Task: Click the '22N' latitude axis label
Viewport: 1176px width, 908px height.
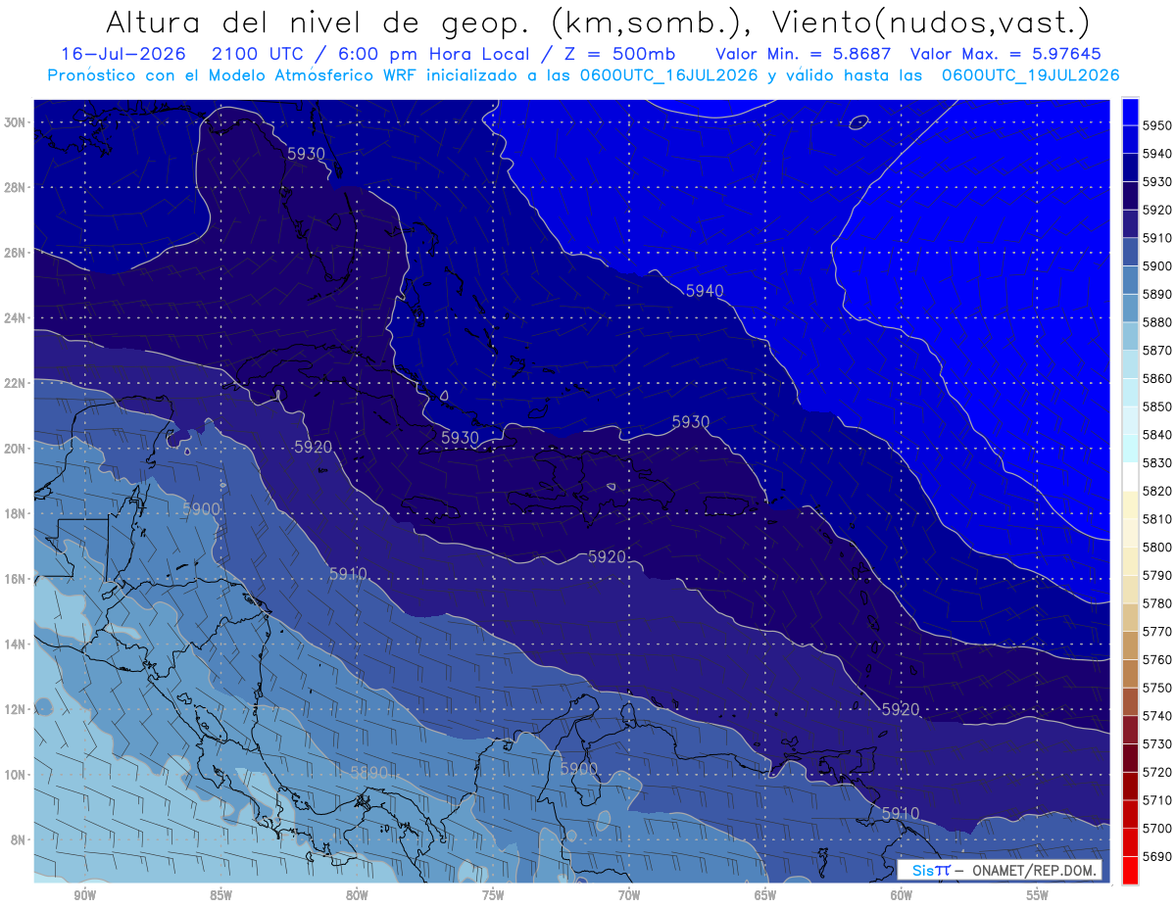Action: tap(15, 383)
